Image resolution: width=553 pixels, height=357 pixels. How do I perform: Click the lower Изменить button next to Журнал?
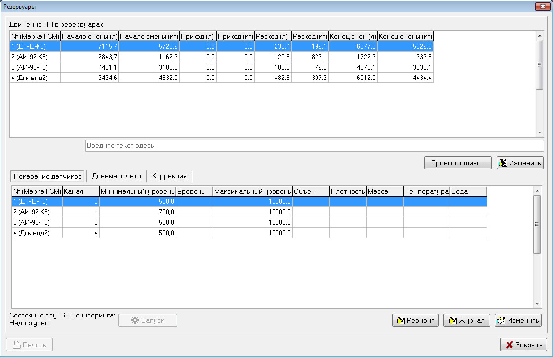(x=518, y=320)
